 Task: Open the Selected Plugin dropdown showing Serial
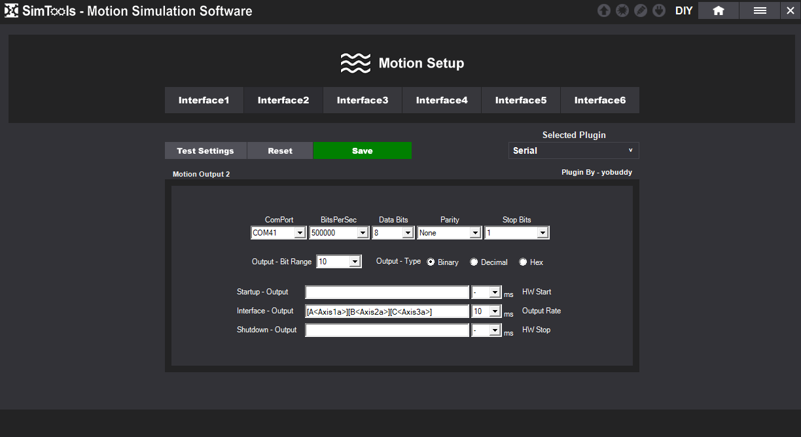pyautogui.click(x=574, y=150)
